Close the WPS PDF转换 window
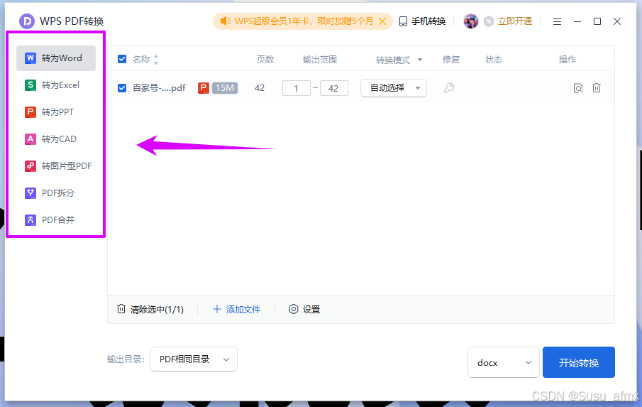This screenshot has width=642, height=407. click(x=617, y=21)
